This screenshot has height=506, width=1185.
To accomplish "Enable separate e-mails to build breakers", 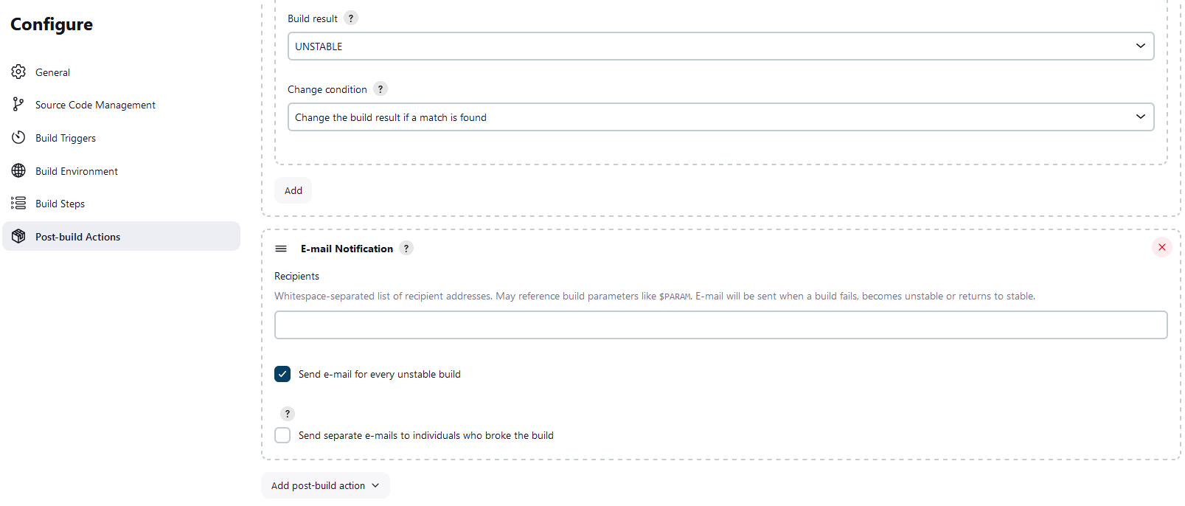I will 282,435.
